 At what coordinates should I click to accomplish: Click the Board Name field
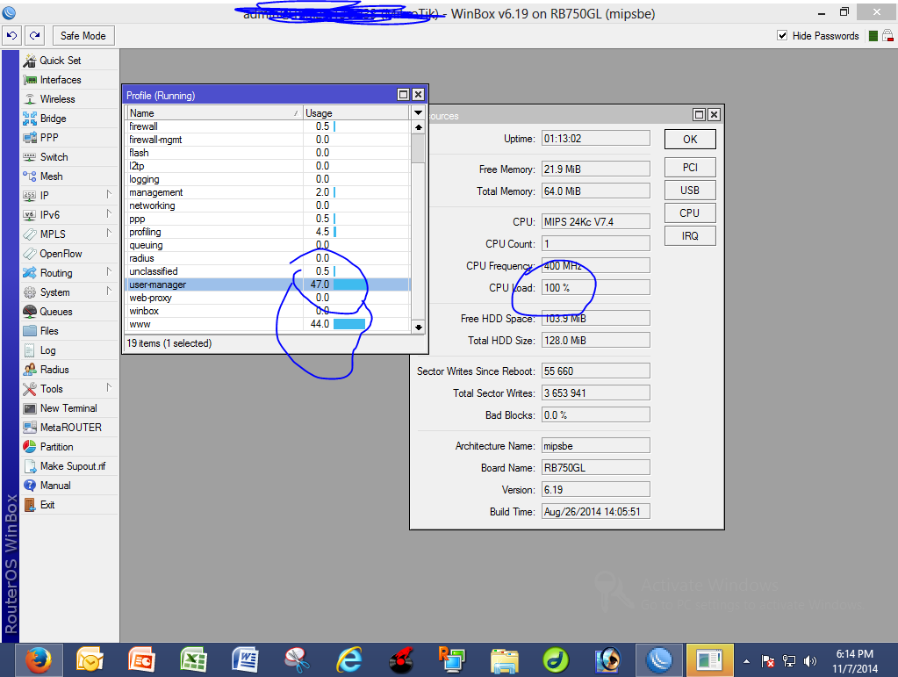click(596, 468)
